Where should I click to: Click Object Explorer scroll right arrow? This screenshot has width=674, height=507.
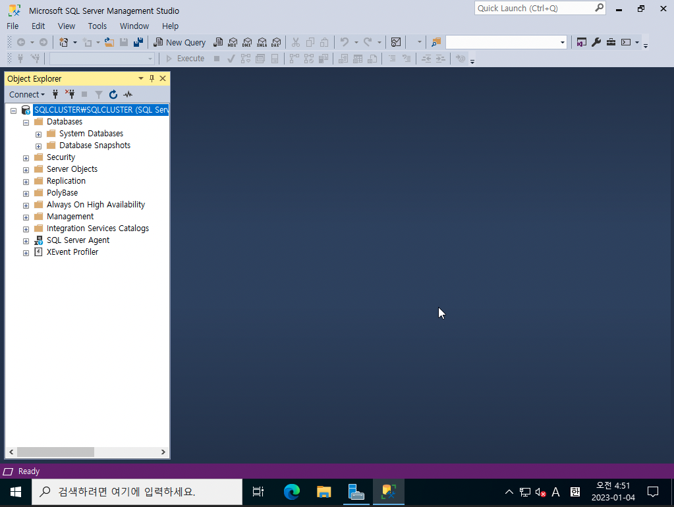(x=163, y=452)
